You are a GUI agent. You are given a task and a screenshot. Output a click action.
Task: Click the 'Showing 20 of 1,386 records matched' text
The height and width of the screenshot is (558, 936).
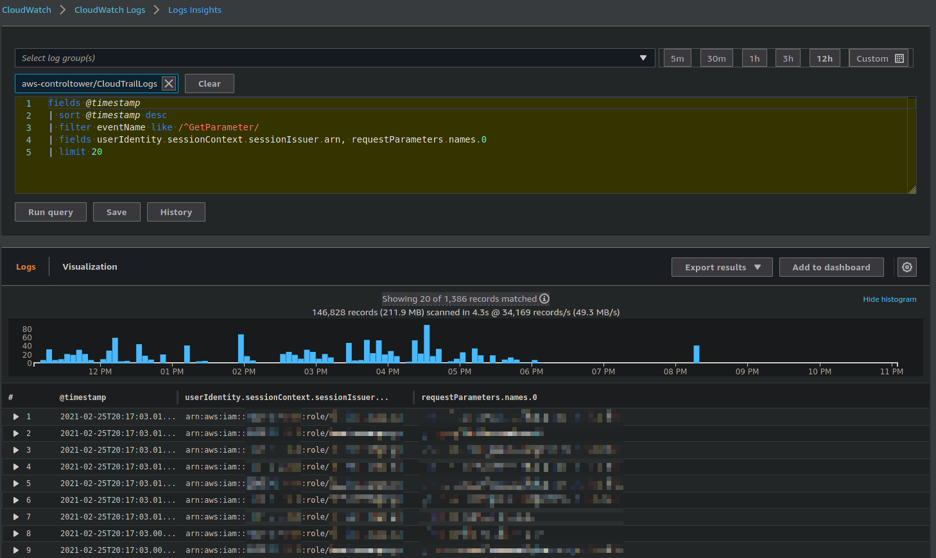[x=460, y=299]
